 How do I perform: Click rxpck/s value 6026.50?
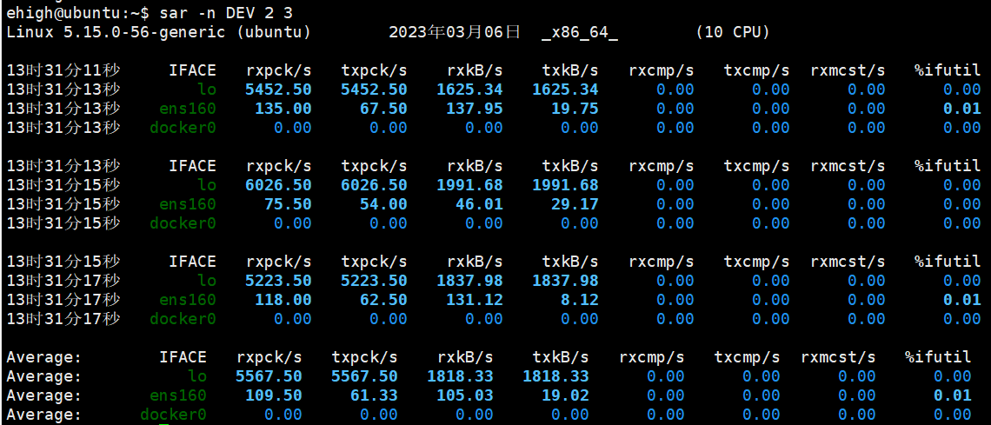(278, 186)
